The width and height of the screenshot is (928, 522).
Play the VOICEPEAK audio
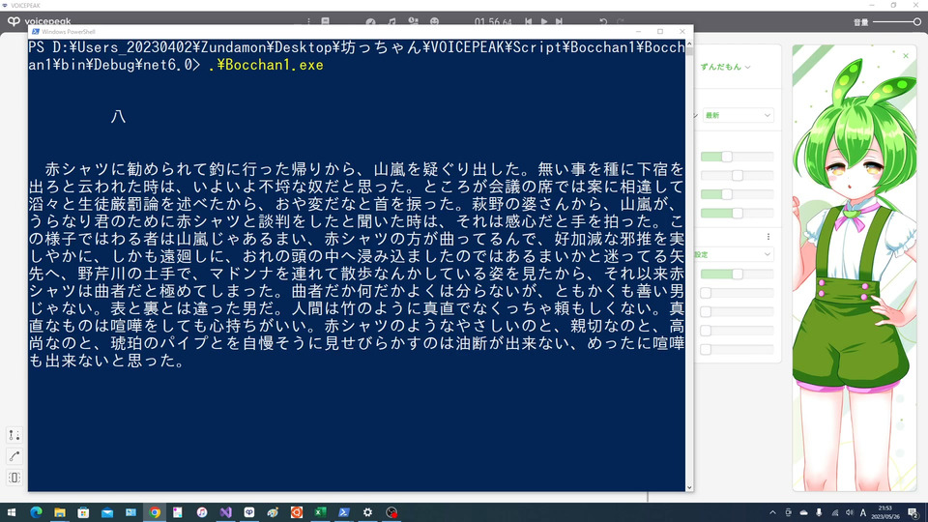click(x=544, y=21)
